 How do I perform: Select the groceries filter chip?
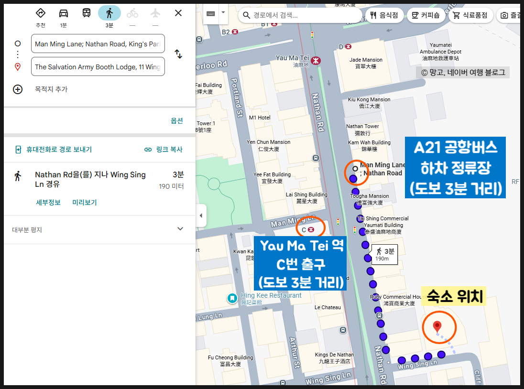[470, 15]
